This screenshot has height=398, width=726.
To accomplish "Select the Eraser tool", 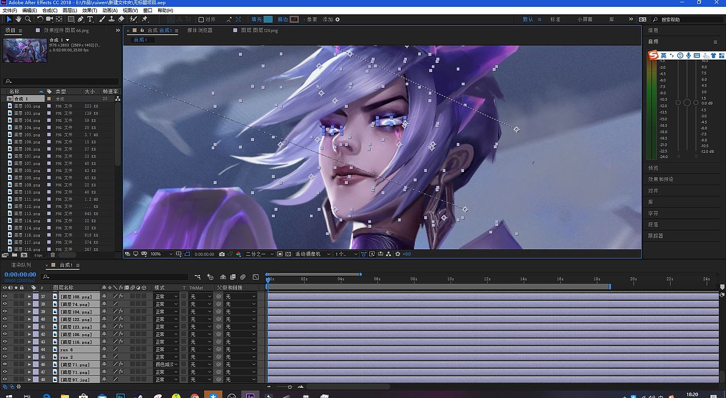I will pyautogui.click(x=121, y=19).
